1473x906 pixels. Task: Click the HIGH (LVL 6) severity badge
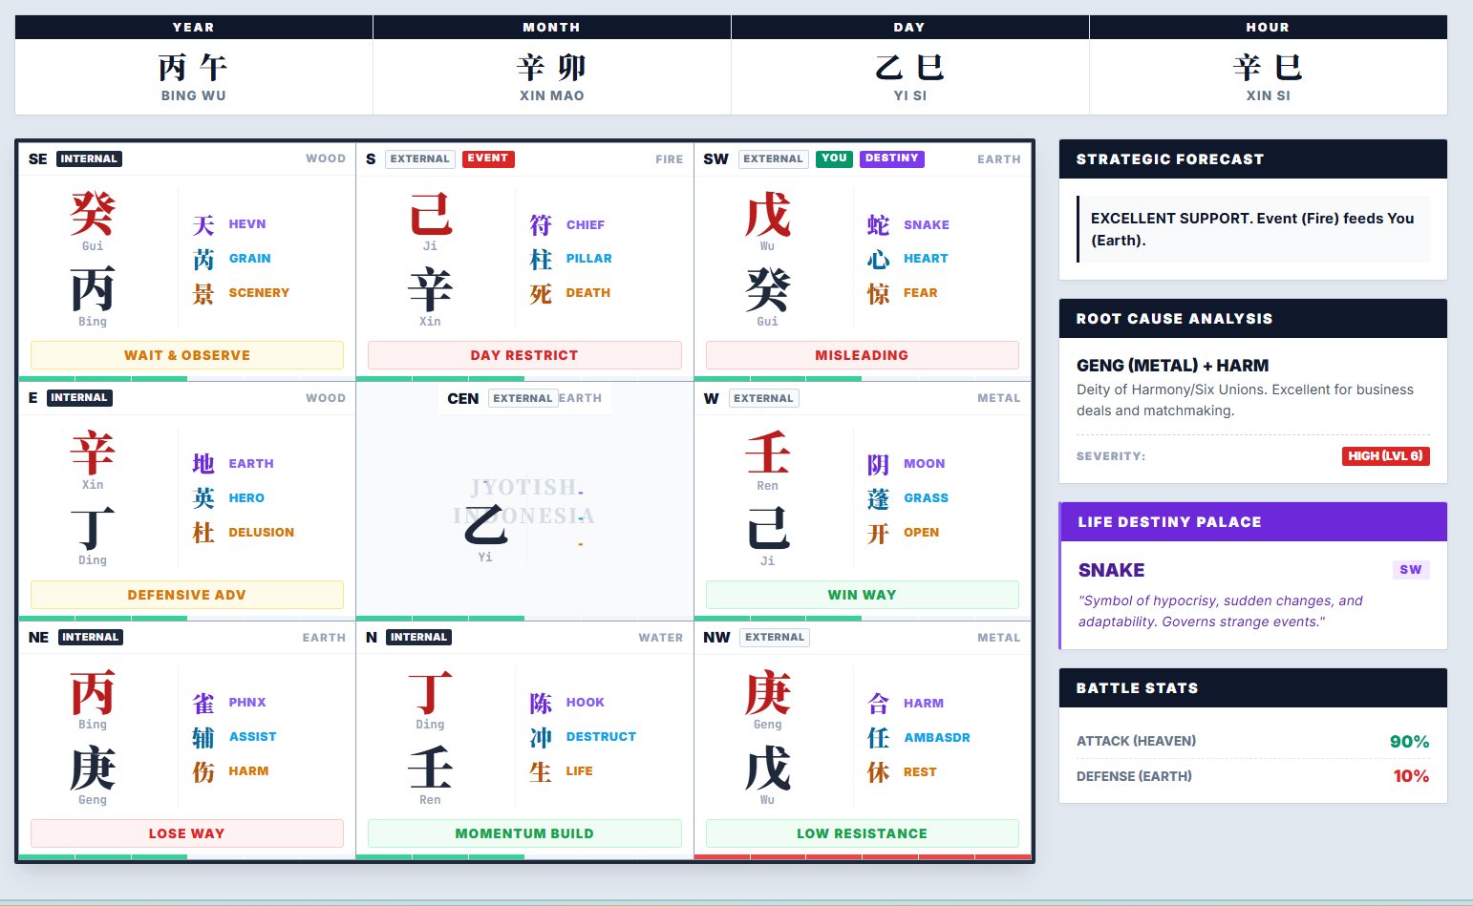click(x=1385, y=456)
